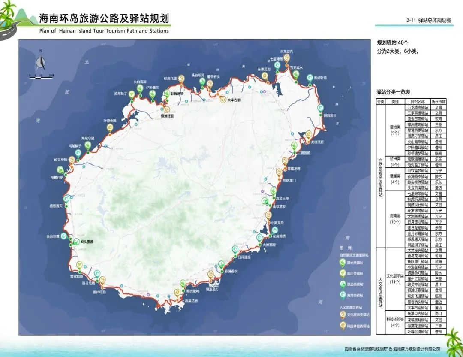This screenshot has width=463, height=357.
Task: Select the 铜鼓观日 station marker
Action: tap(320, 108)
